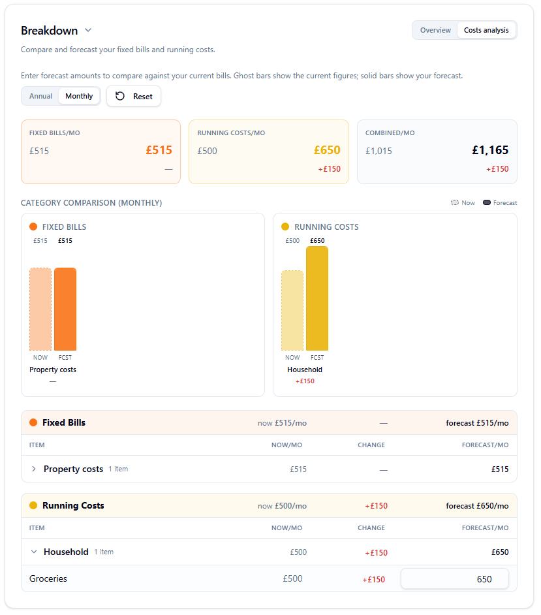The image size is (541, 615).
Task: Switch to the Overview tab
Action: point(435,30)
